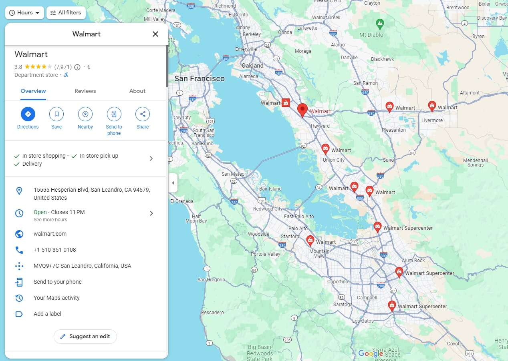Open Your Maps activity icon
Viewport: 508px width, 361px height.
19,298
